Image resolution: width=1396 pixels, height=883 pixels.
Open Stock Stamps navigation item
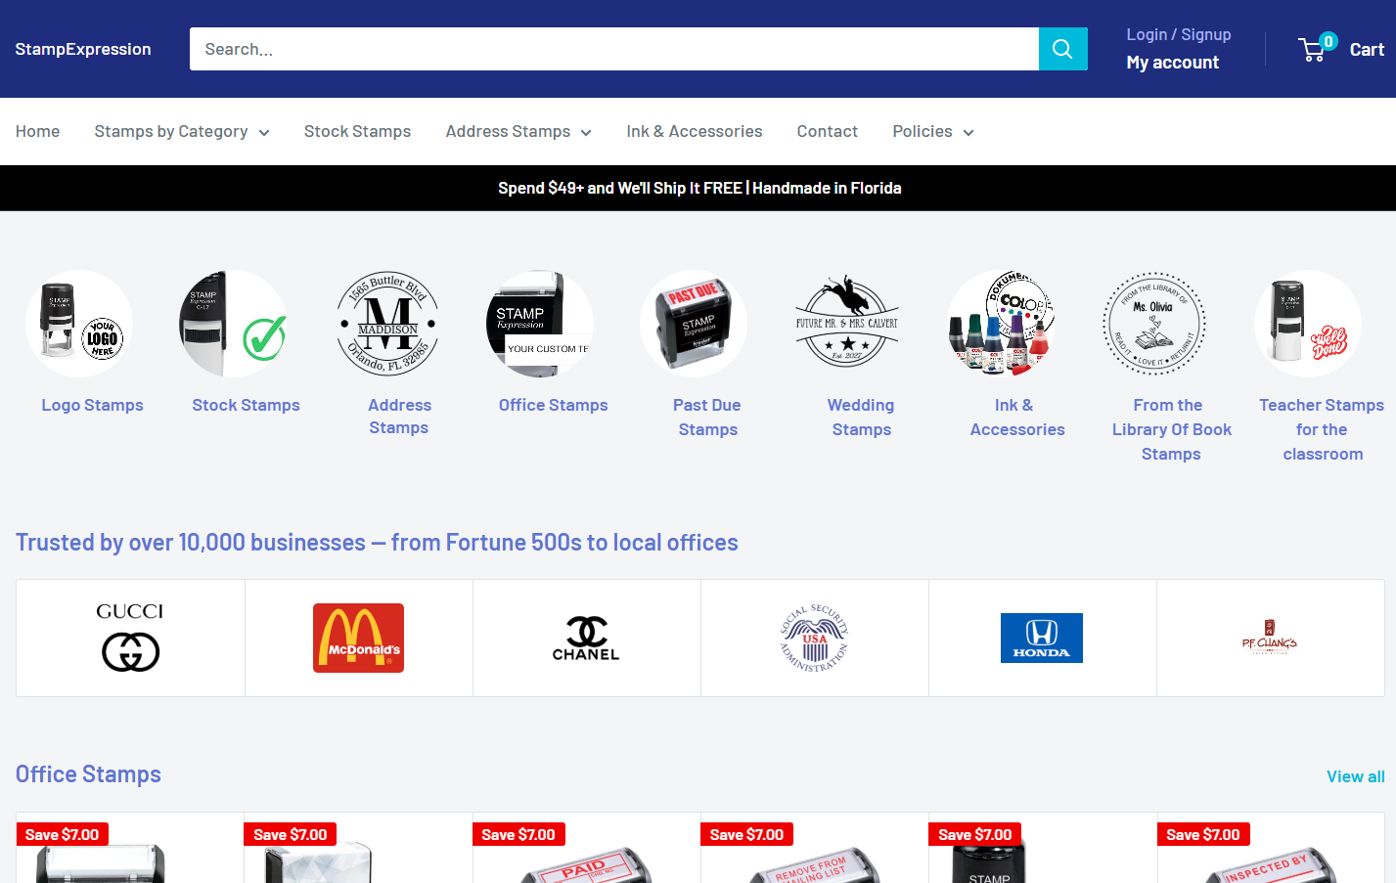point(357,131)
